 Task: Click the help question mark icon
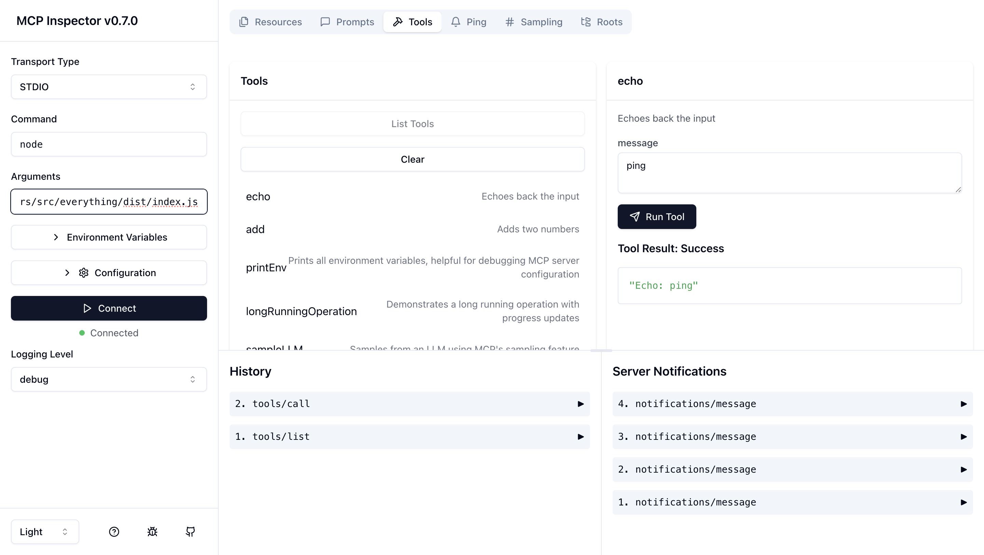(114, 531)
